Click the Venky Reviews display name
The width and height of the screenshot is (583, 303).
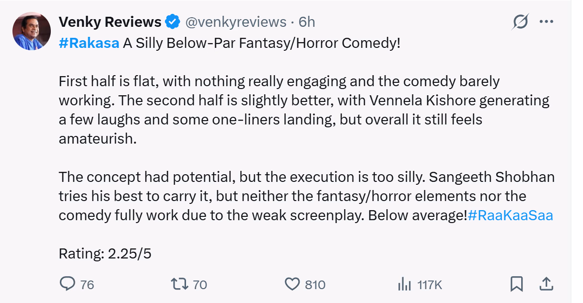pyautogui.click(x=110, y=22)
